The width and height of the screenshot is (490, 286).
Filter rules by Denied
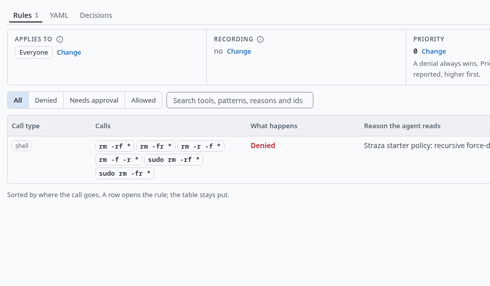[x=46, y=100]
